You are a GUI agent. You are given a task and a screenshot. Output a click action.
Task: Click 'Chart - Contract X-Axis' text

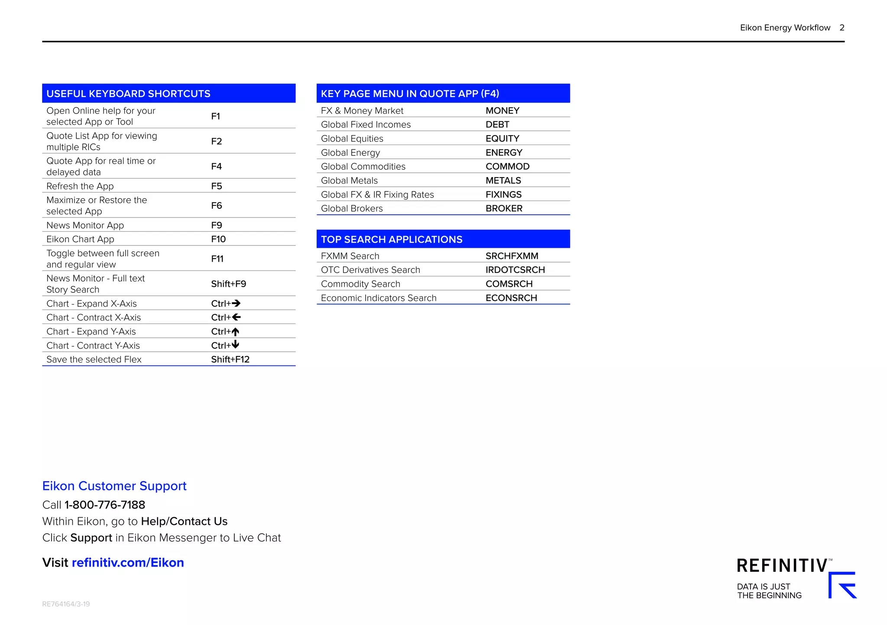coord(94,317)
